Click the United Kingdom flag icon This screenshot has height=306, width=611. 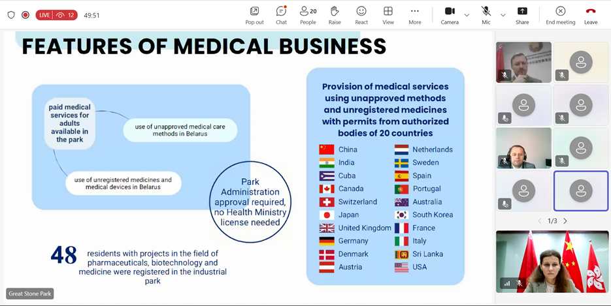(327, 228)
